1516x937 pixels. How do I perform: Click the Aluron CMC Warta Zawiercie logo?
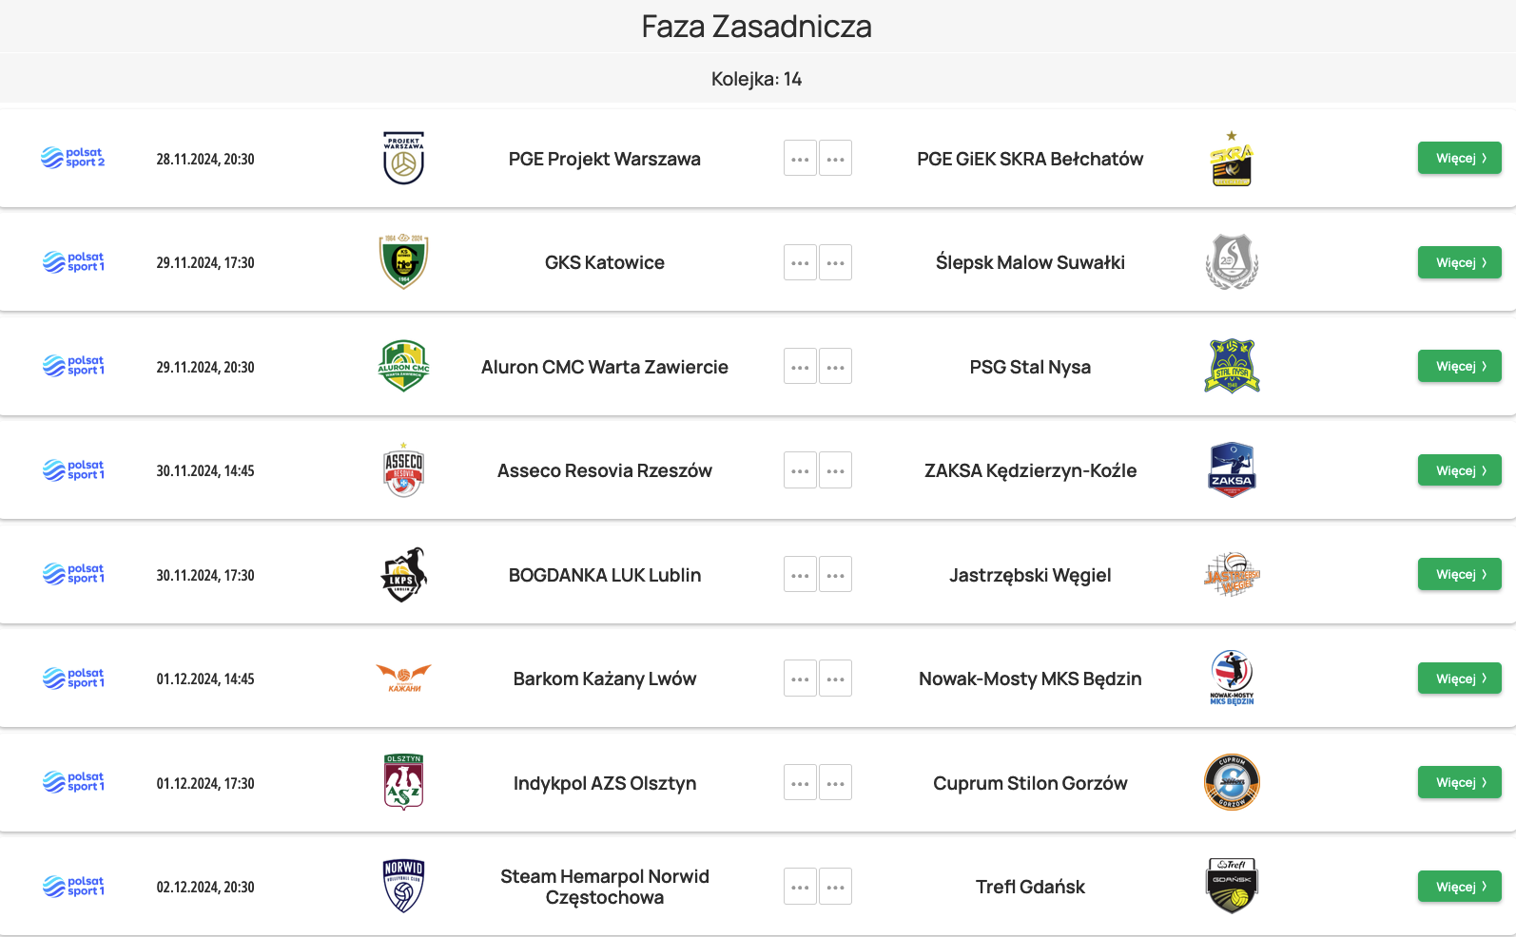pos(403,366)
